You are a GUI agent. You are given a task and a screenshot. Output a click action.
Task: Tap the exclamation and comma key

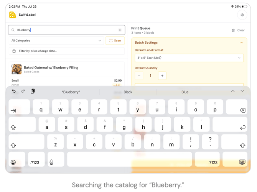click(x=191, y=142)
